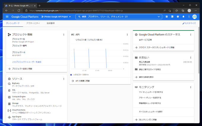The height and width of the screenshot is (126, 202).
Task: Click the Compute Engine resource icon
Action: 9,97
